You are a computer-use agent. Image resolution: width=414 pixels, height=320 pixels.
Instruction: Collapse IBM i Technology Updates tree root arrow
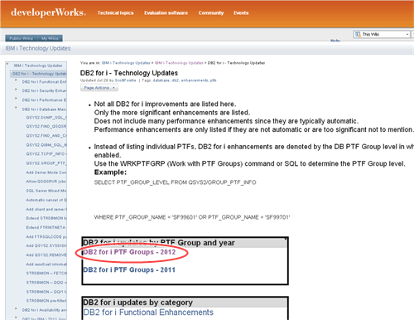pos(7,65)
